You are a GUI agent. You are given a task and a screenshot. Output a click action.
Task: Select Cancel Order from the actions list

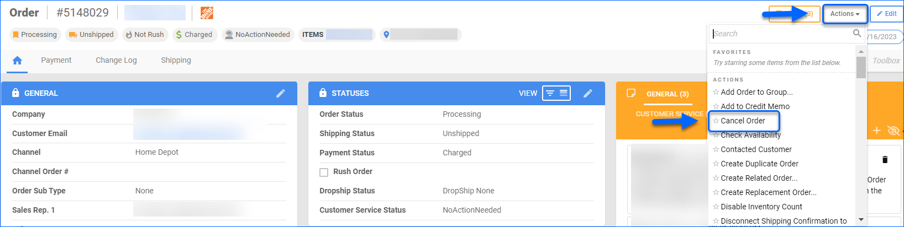[743, 121]
